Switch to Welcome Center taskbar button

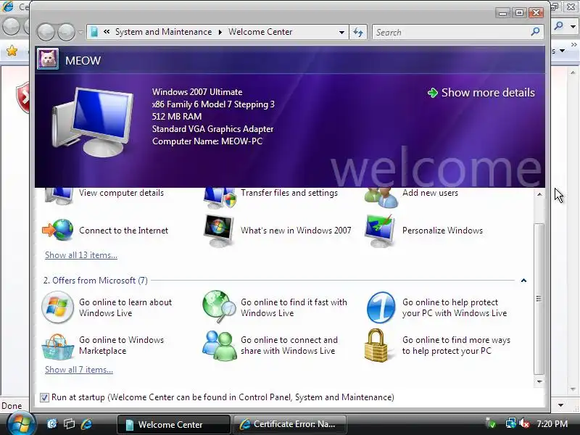[173, 424]
